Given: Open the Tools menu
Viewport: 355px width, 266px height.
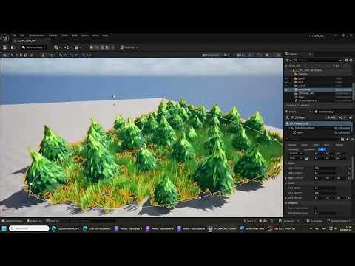Looking at the screenshot, I should coord(64,35).
